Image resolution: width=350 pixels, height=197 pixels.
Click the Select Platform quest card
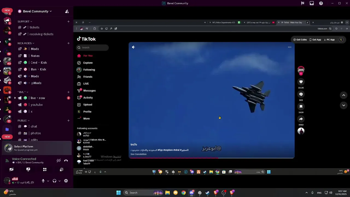[x=37, y=148]
